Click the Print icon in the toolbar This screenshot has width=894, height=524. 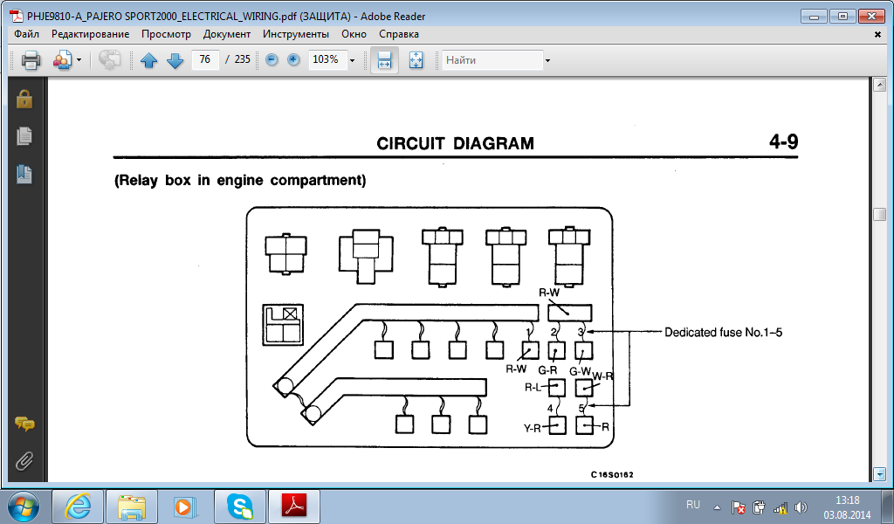pos(31,60)
